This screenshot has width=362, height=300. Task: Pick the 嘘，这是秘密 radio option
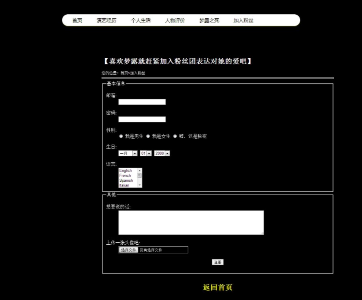tap(175, 136)
